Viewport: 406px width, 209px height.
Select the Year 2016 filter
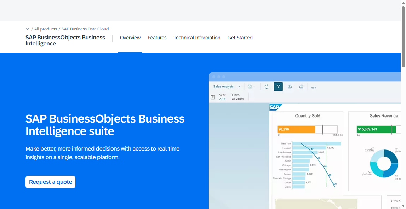(x=222, y=97)
